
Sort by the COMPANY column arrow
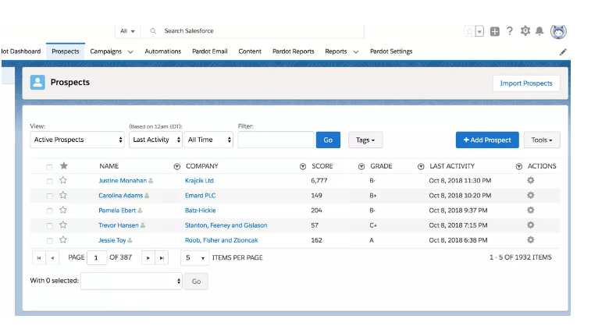[x=303, y=166]
